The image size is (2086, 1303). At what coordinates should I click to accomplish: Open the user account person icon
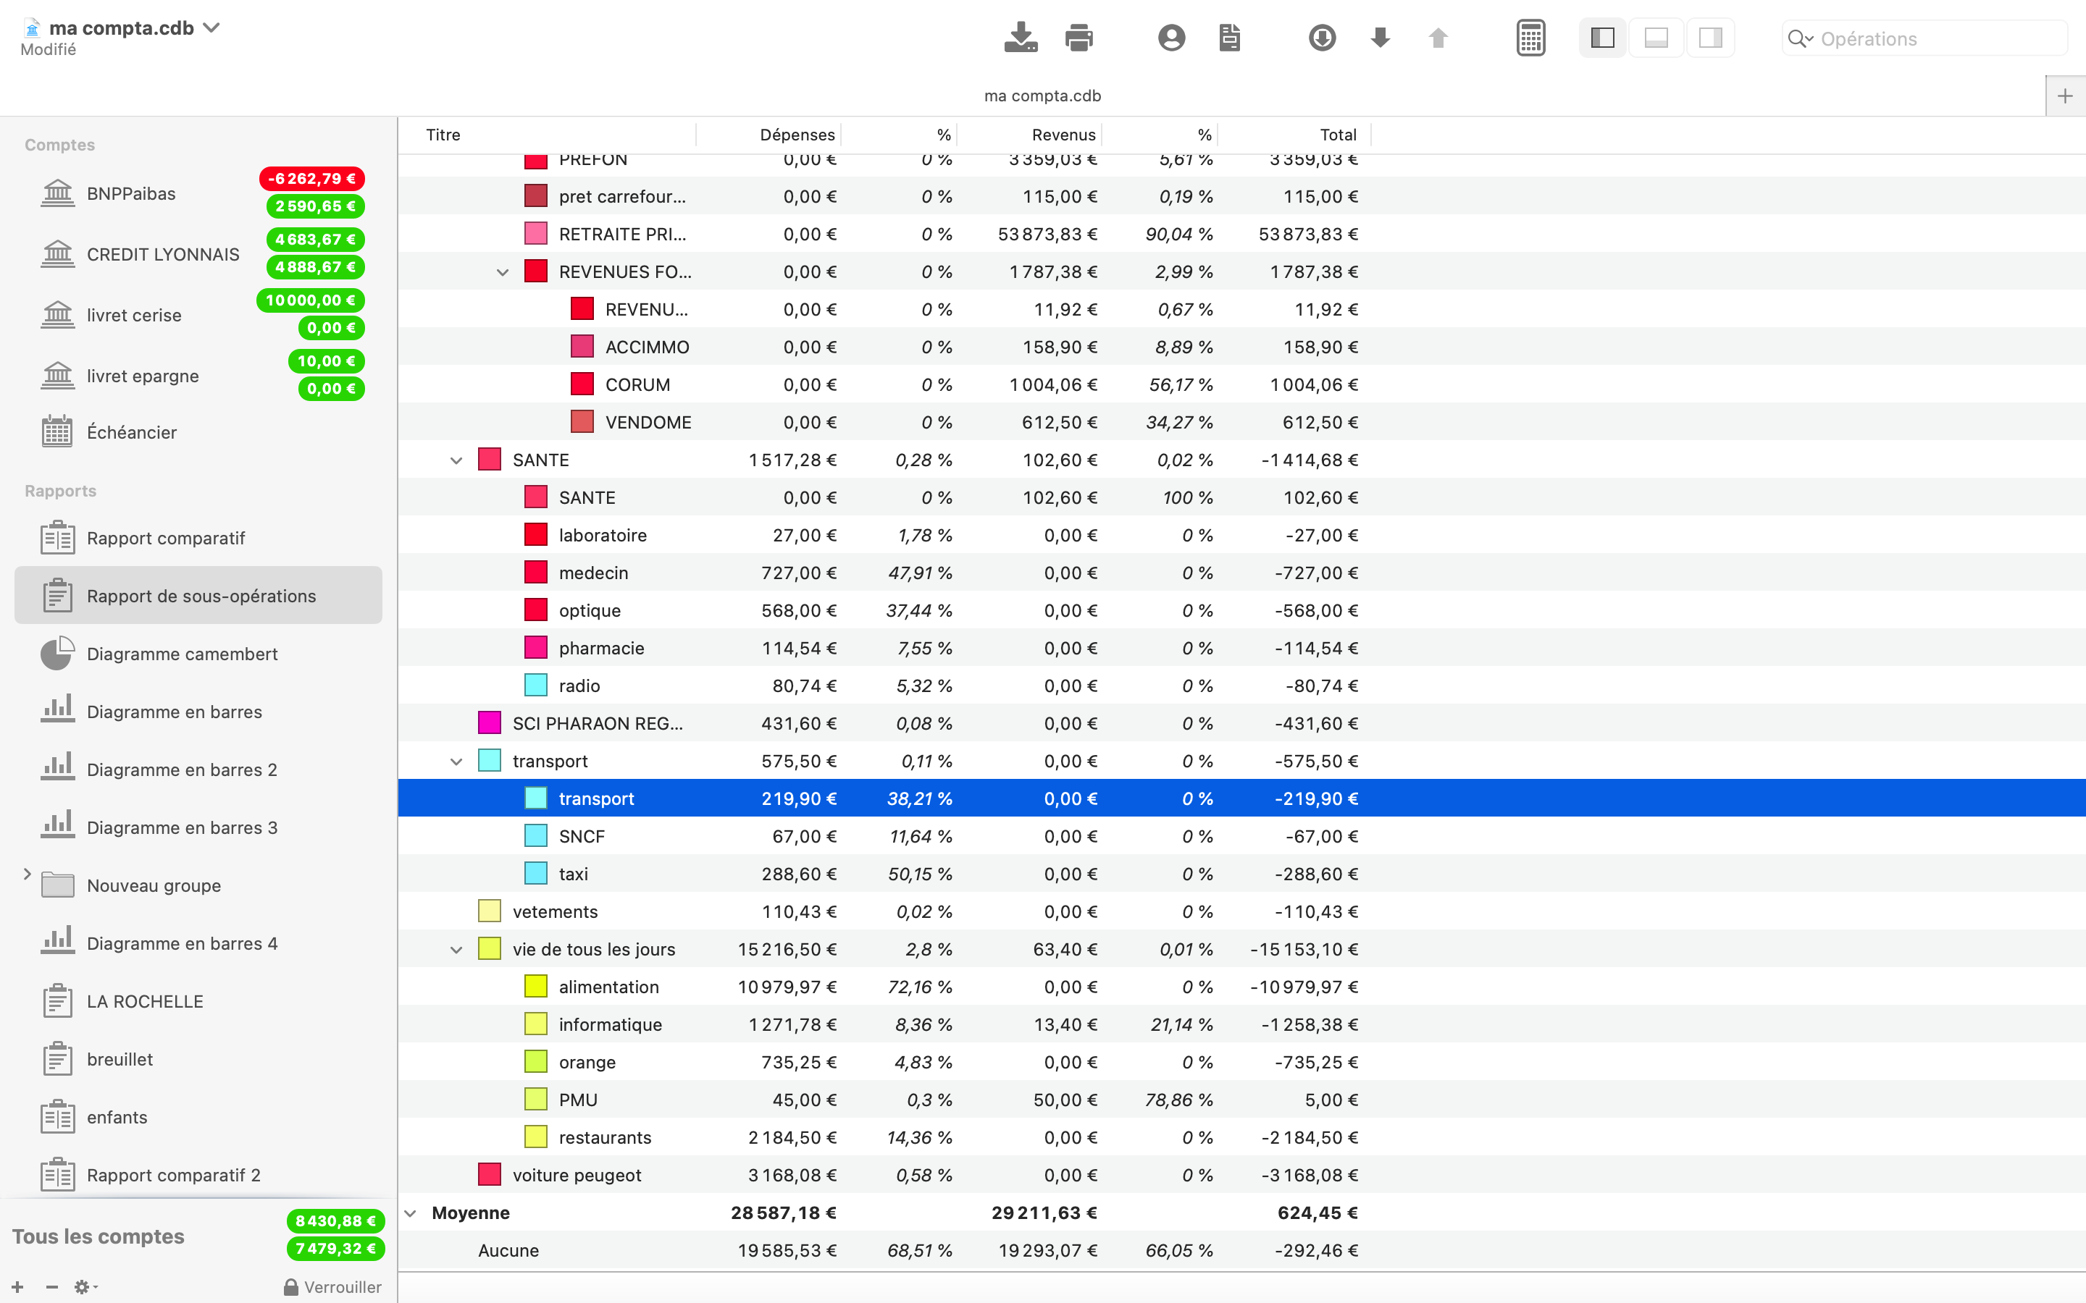1170,38
